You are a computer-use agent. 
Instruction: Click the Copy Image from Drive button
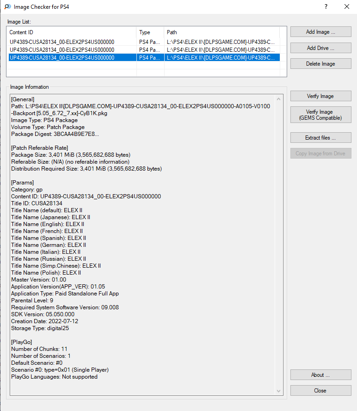pos(320,153)
